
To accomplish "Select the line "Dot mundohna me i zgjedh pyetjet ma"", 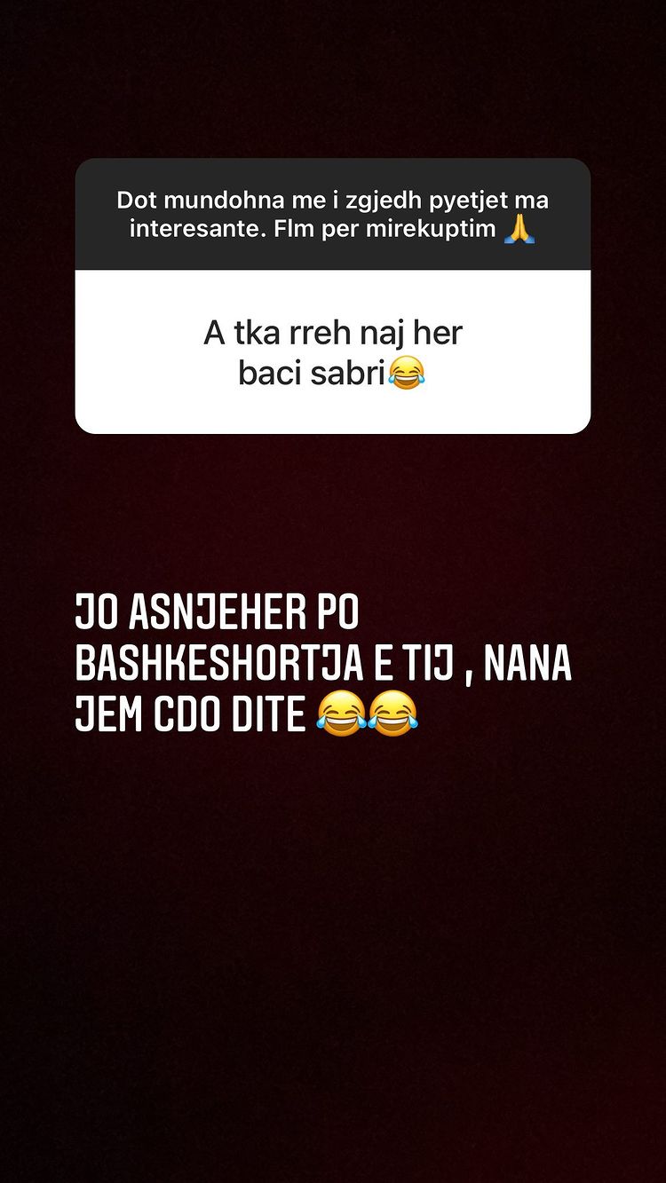I will (333, 200).
